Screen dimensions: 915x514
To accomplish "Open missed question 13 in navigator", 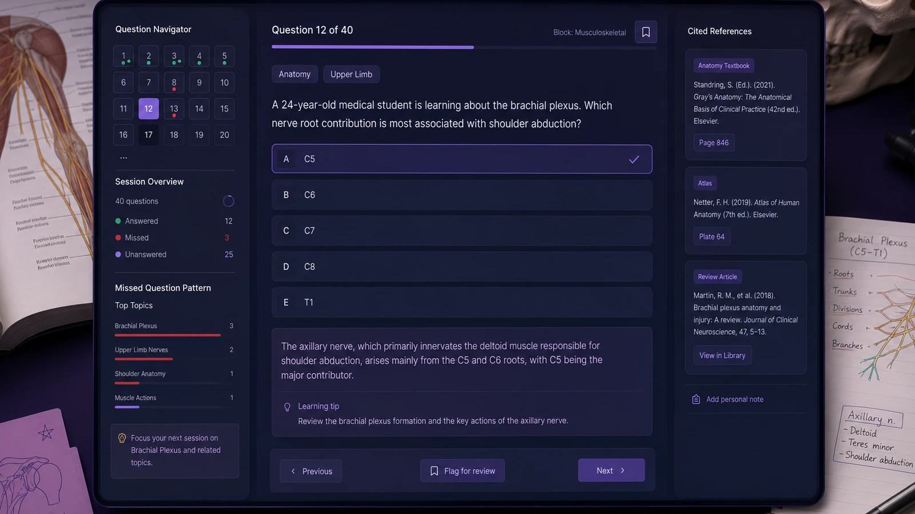I will point(174,109).
